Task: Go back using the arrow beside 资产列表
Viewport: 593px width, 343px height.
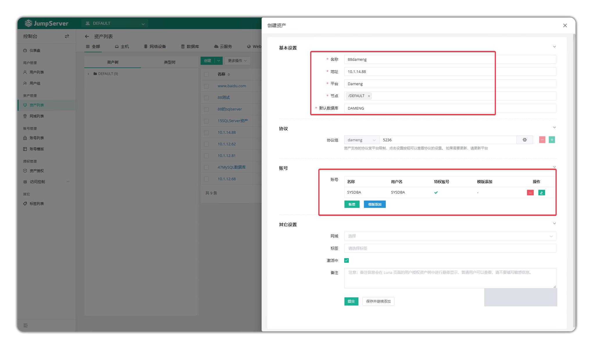Action: coord(87,36)
